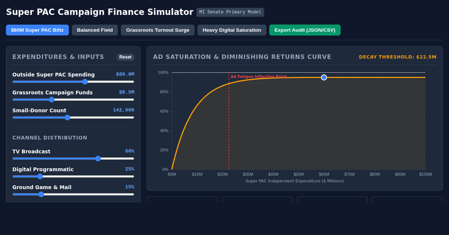Click Export Audit (JSON/CSV) button

pyautogui.click(x=305, y=30)
